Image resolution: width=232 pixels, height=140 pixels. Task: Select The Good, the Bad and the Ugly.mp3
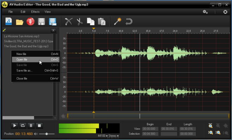coord(26,46)
